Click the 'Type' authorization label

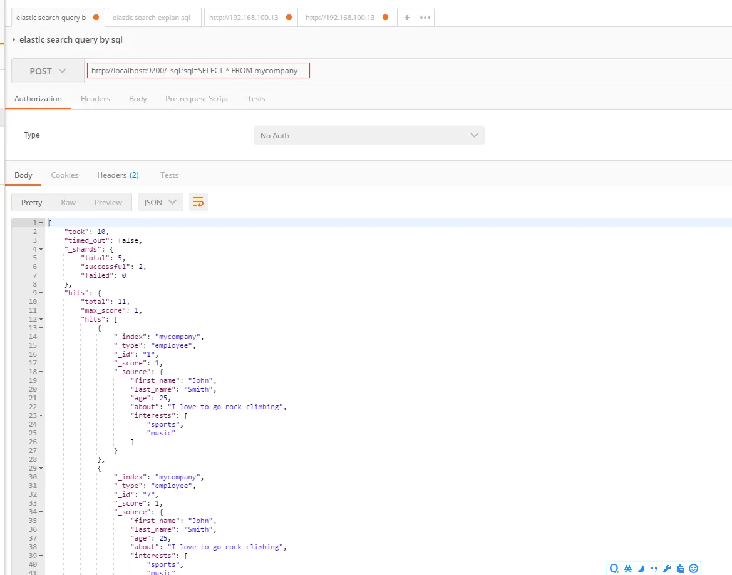[x=32, y=135]
